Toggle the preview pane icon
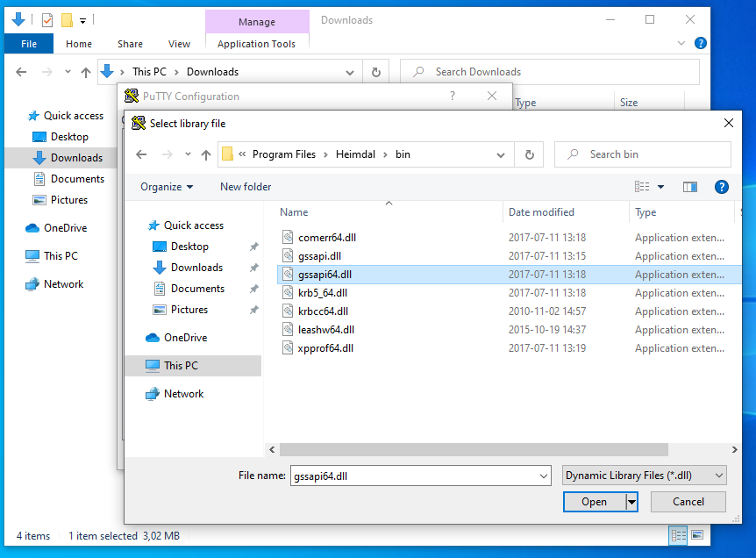This screenshot has width=756, height=558. [x=690, y=187]
